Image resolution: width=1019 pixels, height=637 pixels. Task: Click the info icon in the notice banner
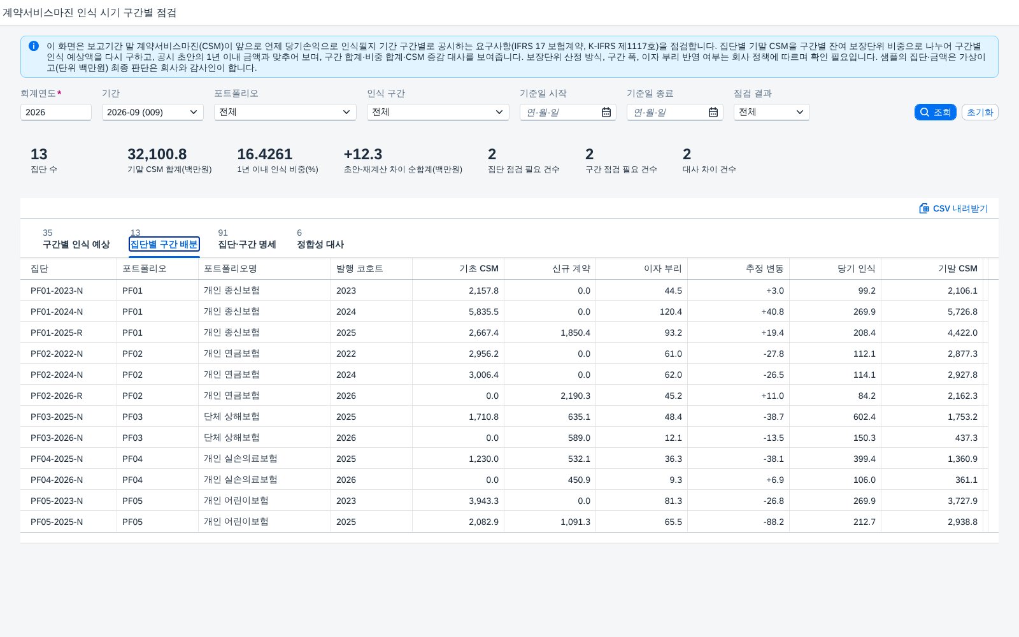(x=34, y=46)
